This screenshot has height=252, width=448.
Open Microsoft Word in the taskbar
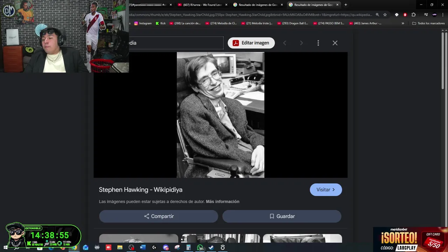(x=142, y=247)
